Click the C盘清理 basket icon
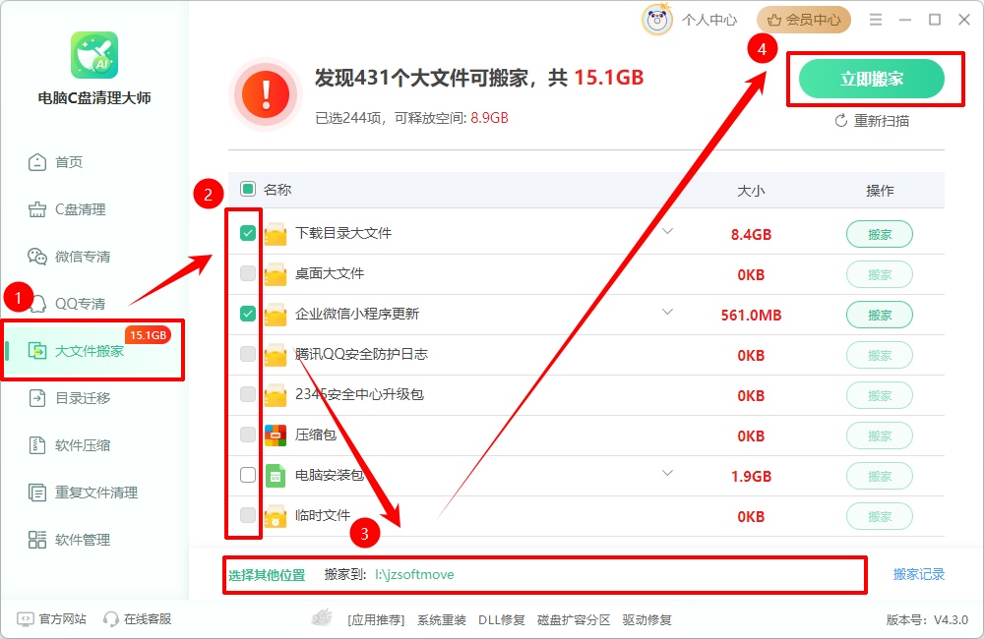The height and width of the screenshot is (639, 984). pos(37,209)
